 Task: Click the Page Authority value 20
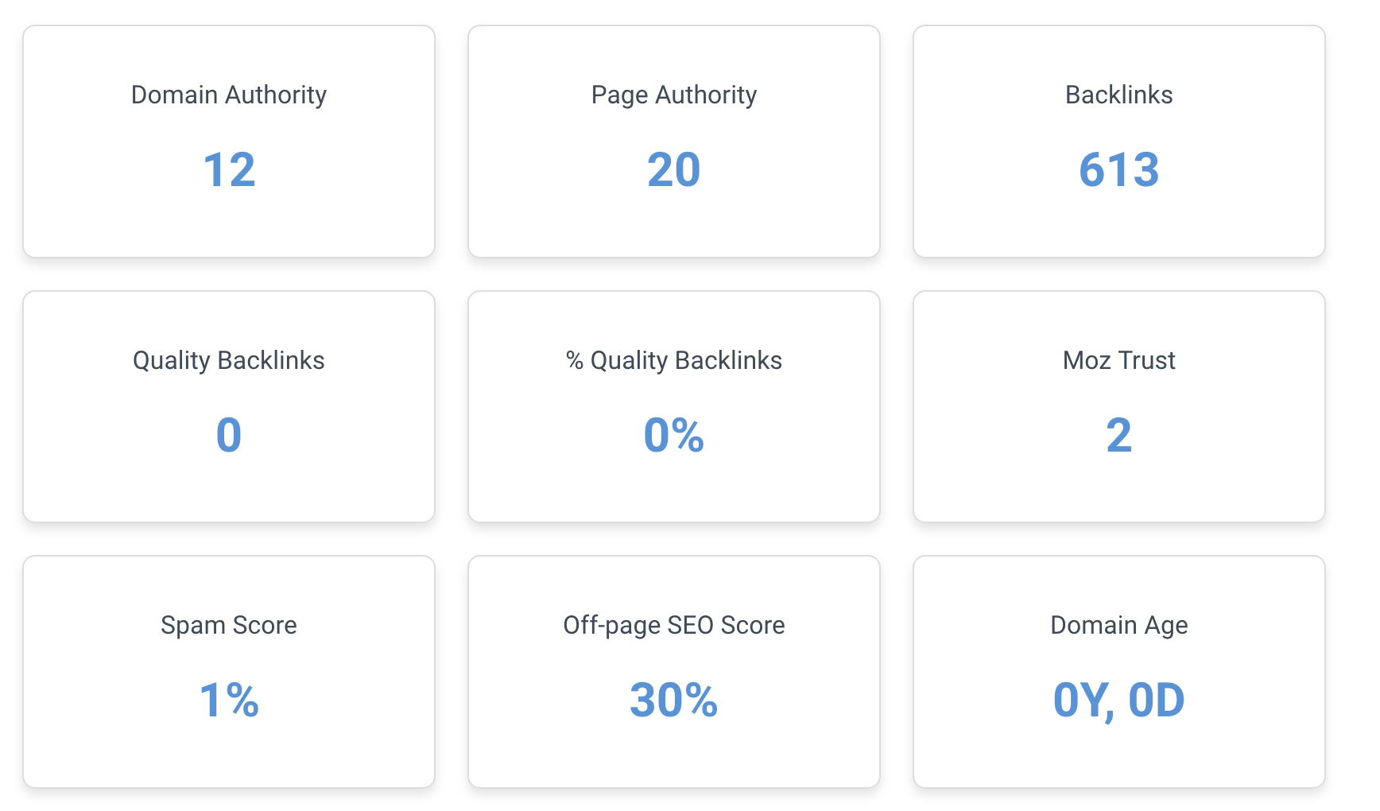point(674,170)
